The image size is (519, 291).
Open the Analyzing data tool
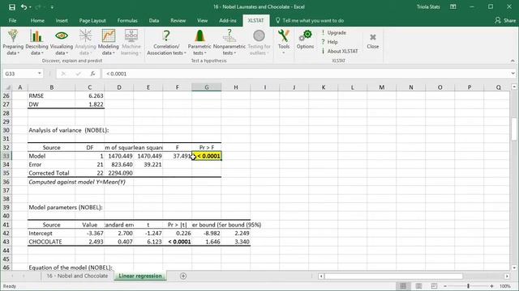click(85, 42)
